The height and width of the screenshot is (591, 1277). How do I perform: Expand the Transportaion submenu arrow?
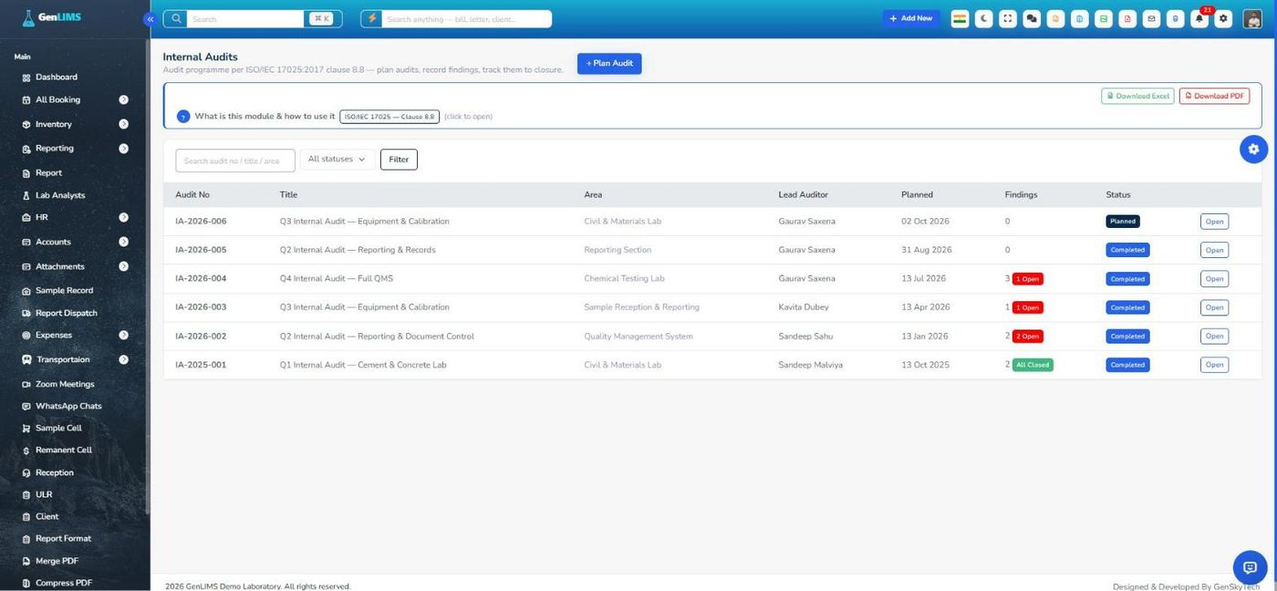point(123,359)
